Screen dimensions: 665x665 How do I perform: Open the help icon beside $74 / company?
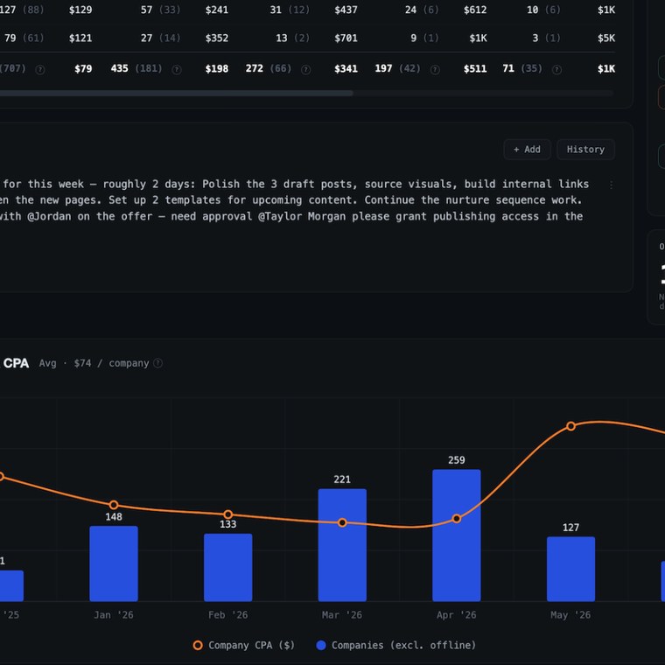pos(157,363)
